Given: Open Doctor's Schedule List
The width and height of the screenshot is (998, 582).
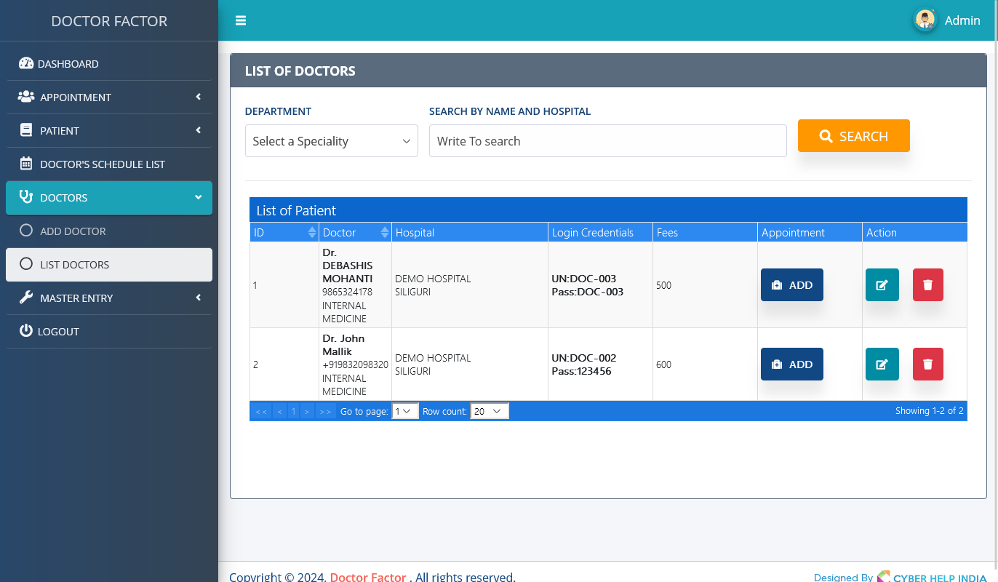Looking at the screenshot, I should click(102, 164).
